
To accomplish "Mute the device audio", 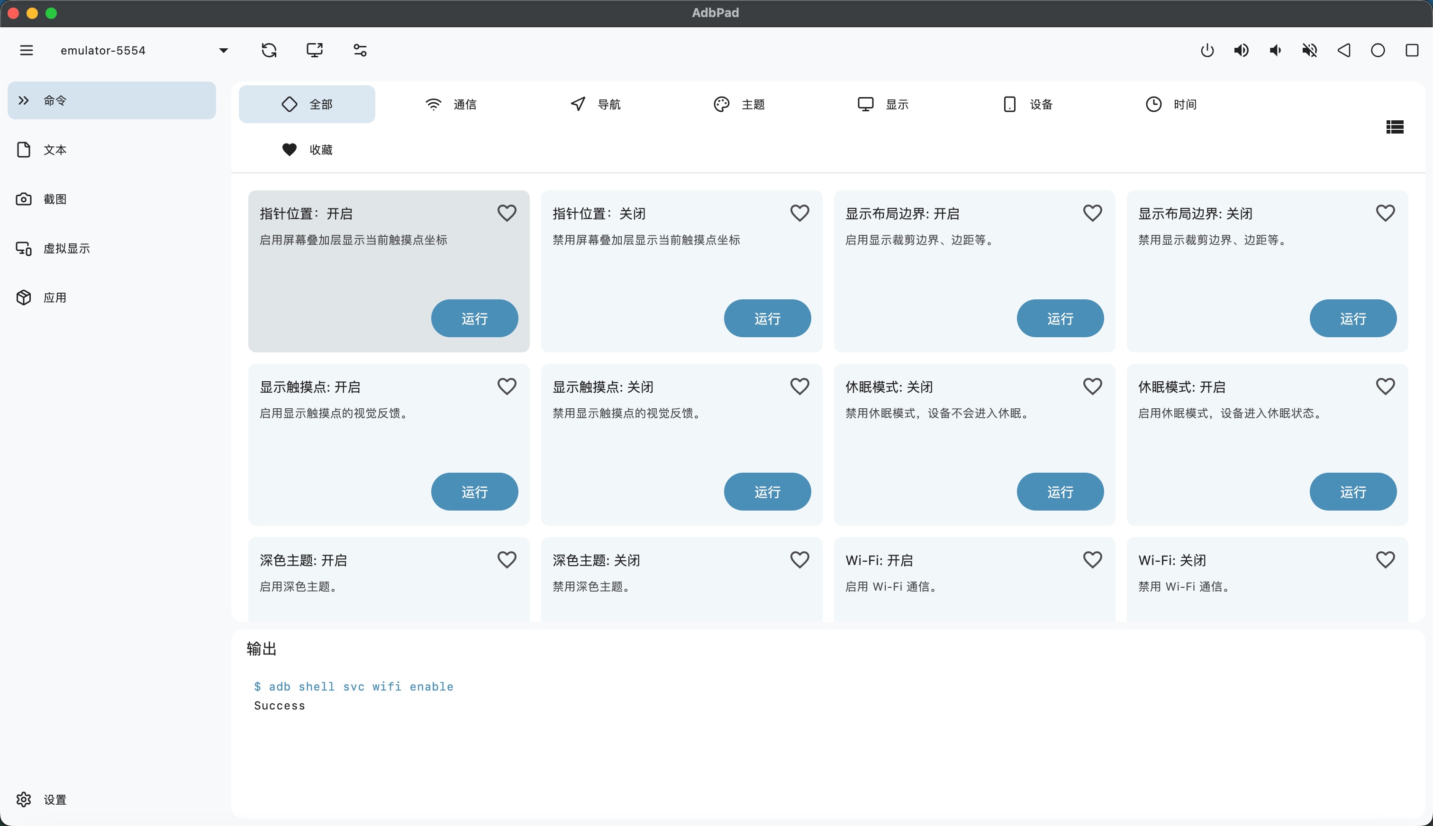I will coord(1309,51).
